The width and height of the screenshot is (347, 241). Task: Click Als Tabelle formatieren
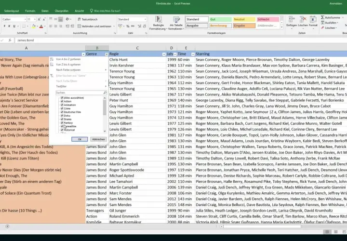tap(176, 23)
